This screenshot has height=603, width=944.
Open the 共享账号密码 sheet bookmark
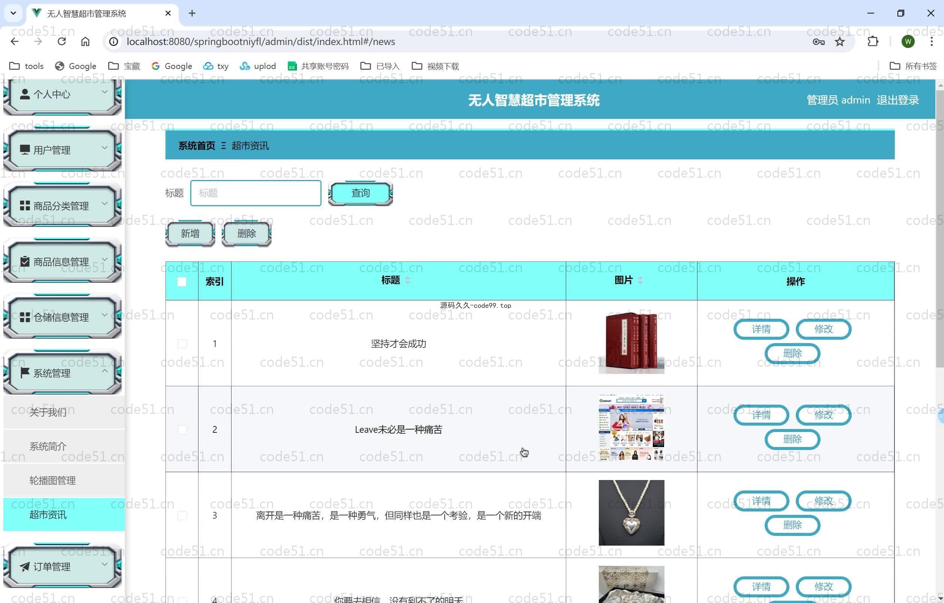pos(318,66)
